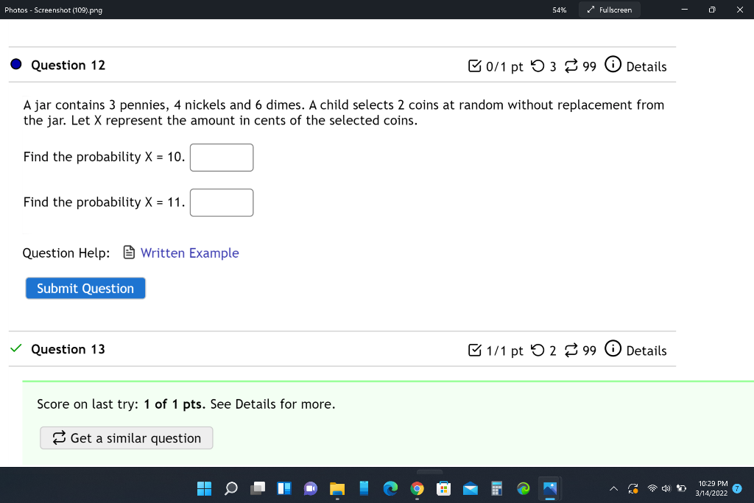Image resolution: width=754 pixels, height=503 pixels.
Task: Open Calculator from the taskbar
Action: click(x=497, y=488)
